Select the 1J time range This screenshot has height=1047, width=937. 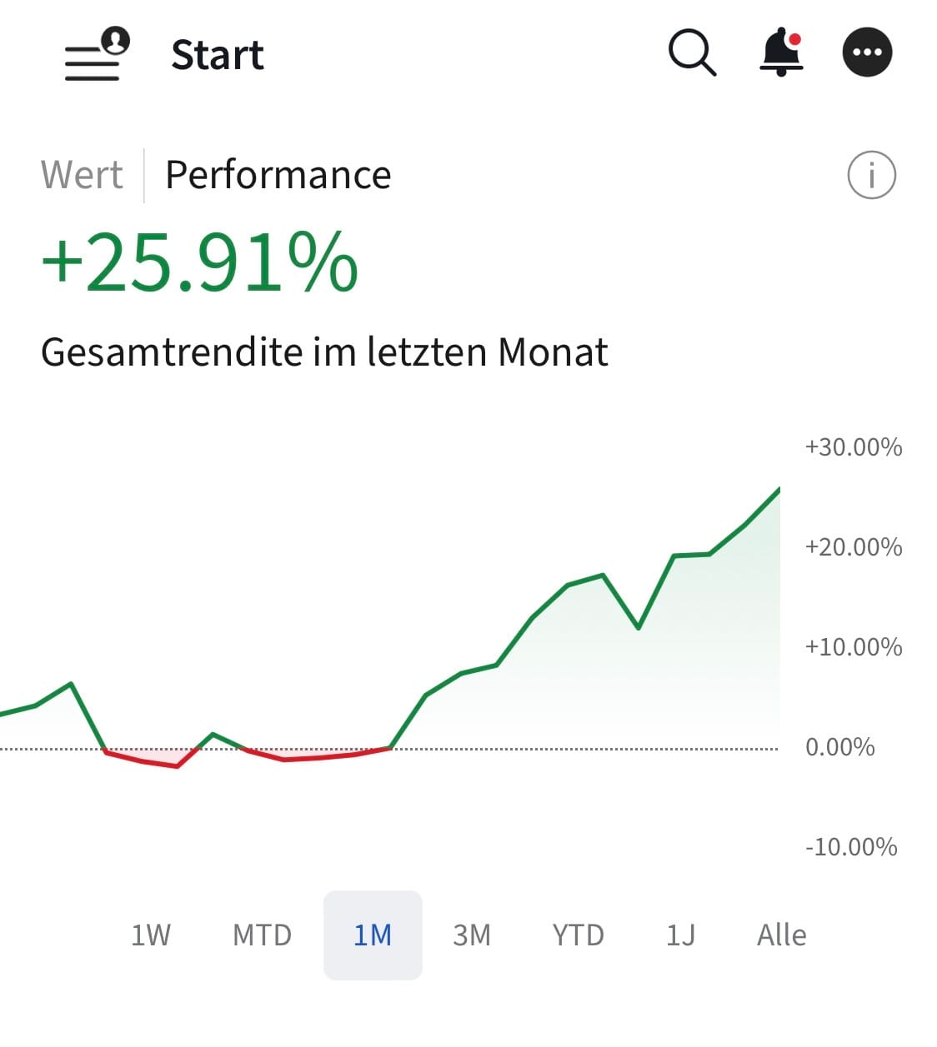pyautogui.click(x=680, y=935)
